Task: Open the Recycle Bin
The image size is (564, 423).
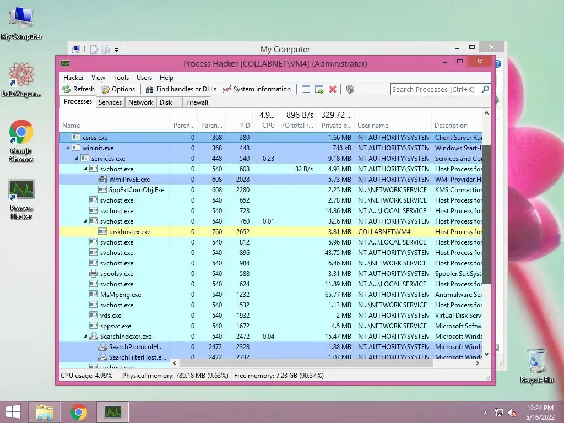Action: [536, 366]
